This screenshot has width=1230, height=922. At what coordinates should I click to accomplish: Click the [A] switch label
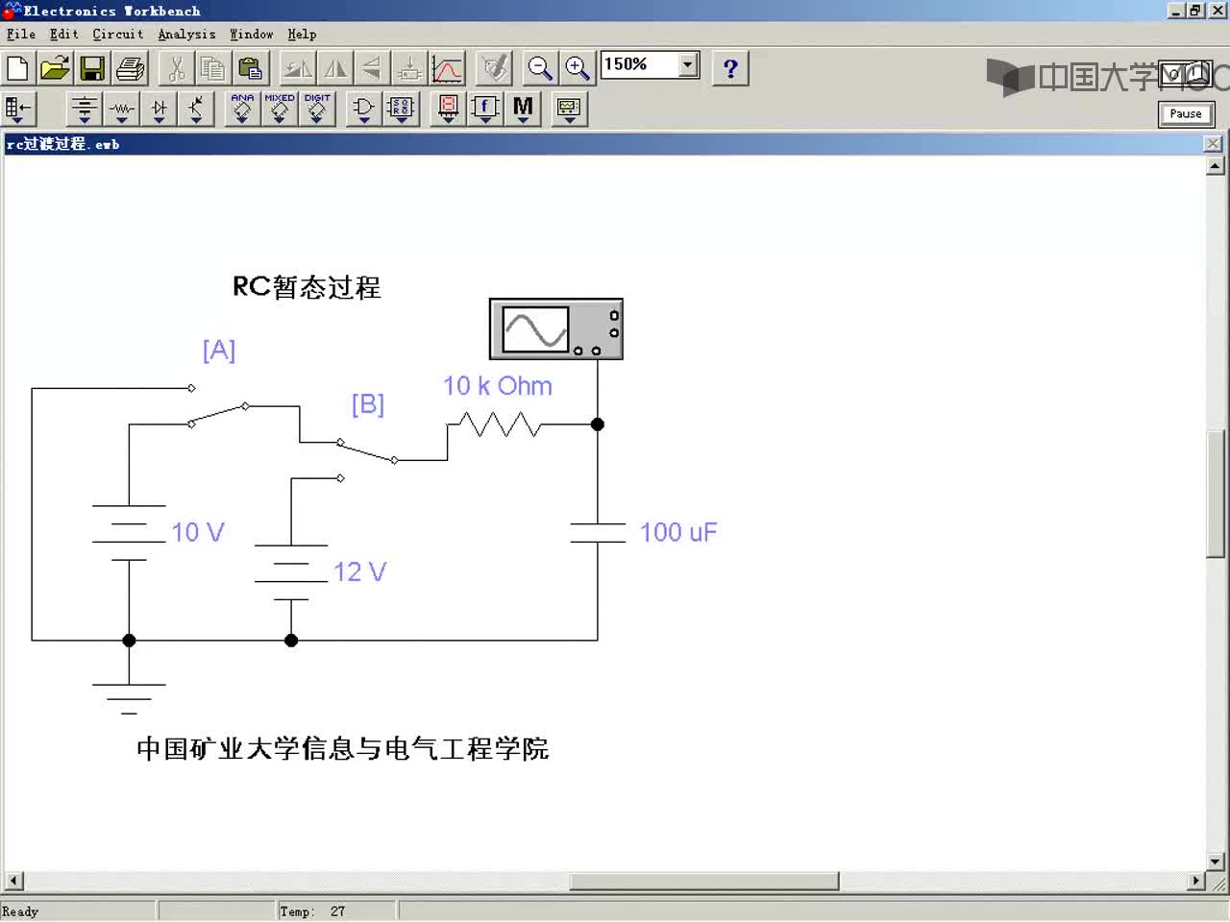(x=219, y=350)
